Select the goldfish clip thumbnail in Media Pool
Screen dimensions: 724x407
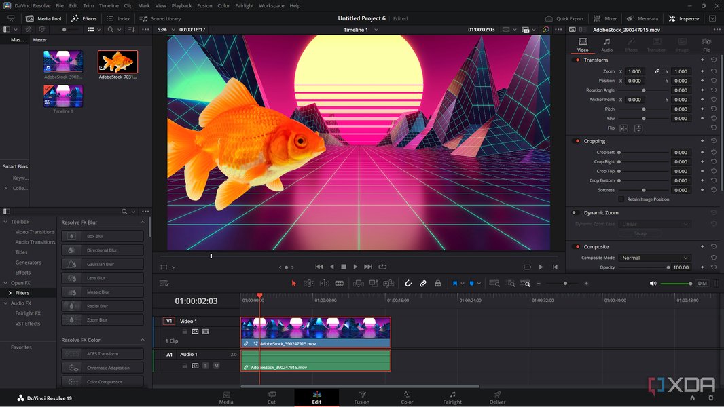tap(117, 62)
